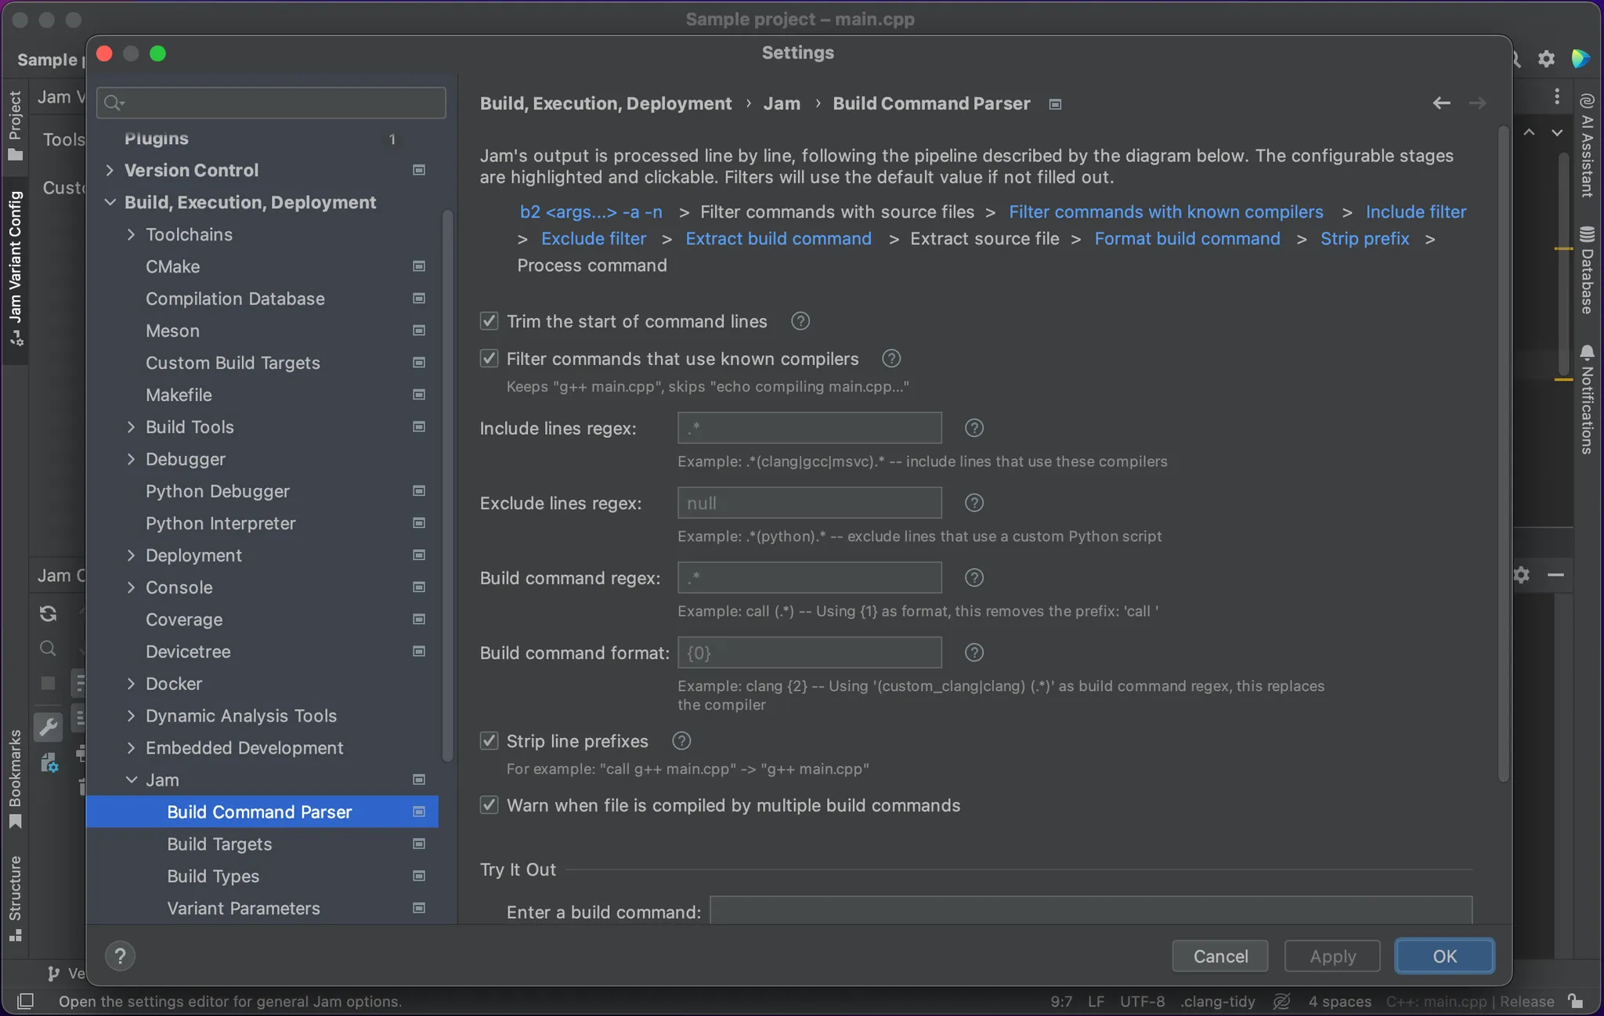
Task: Click the Include lines regex input field
Action: point(809,428)
